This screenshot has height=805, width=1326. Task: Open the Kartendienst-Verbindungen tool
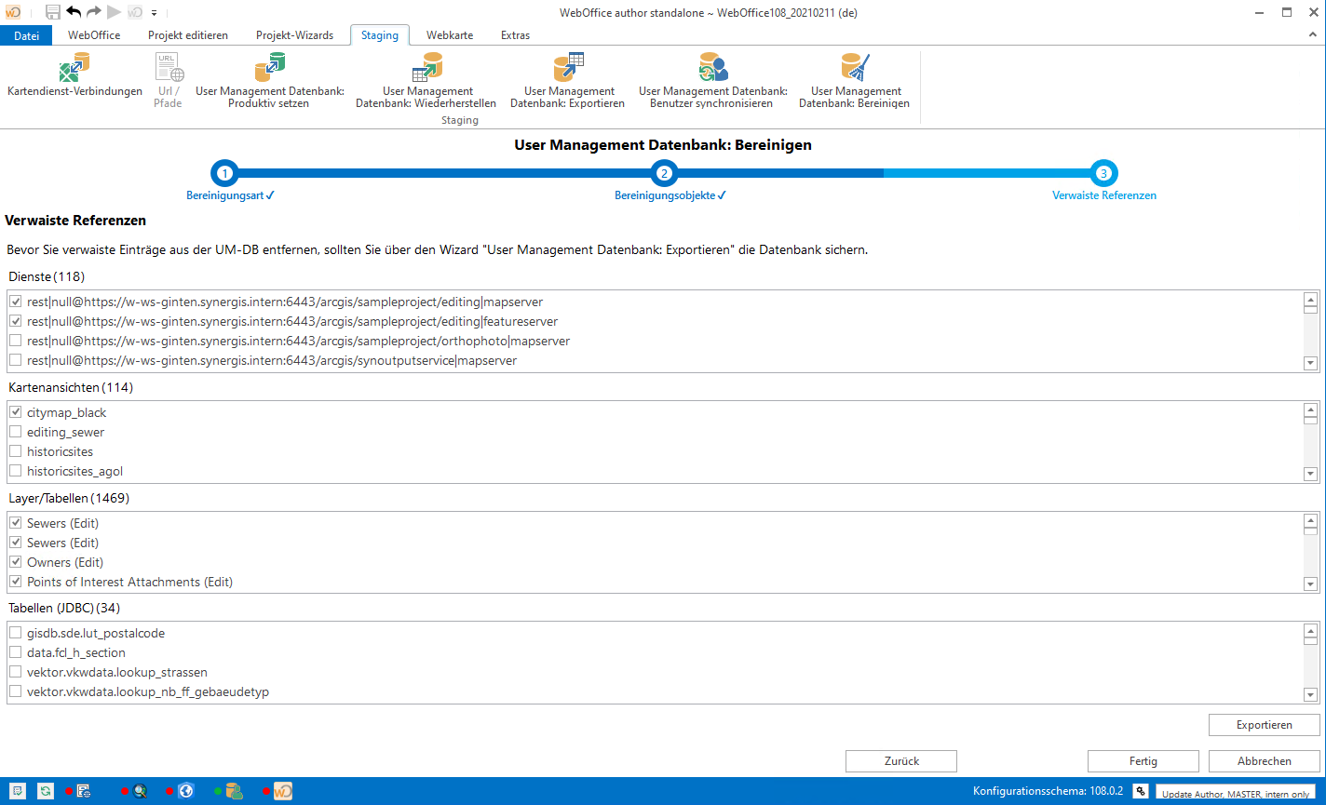click(x=74, y=74)
